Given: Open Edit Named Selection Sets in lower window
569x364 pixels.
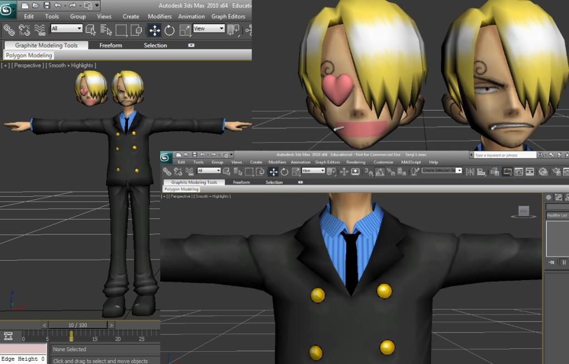Looking at the screenshot, I should (x=415, y=171).
